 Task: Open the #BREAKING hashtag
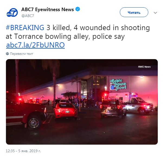tap(25, 28)
